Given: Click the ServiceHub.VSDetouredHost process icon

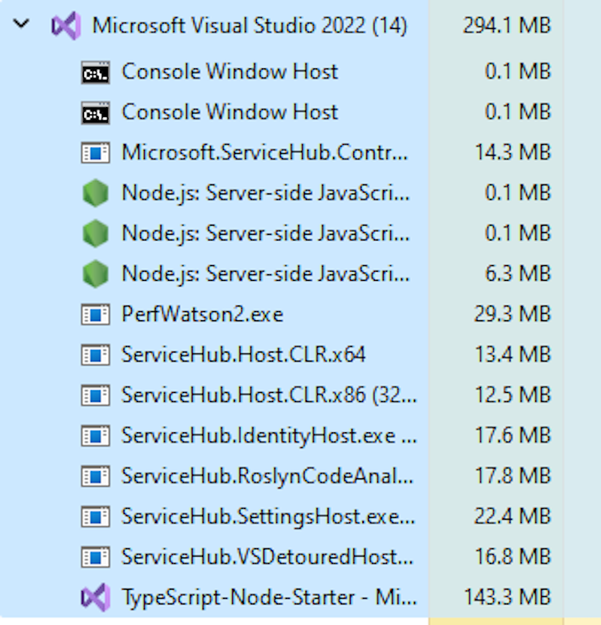Looking at the screenshot, I should (96, 557).
